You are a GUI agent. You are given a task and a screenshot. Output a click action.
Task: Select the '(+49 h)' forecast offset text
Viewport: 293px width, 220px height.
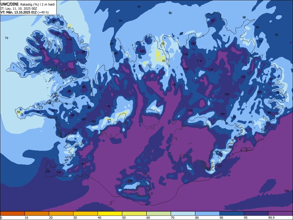(43, 12)
